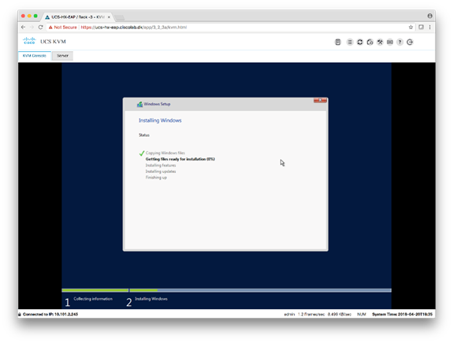
Task: Reload the page with browser refresh
Action: (40, 27)
